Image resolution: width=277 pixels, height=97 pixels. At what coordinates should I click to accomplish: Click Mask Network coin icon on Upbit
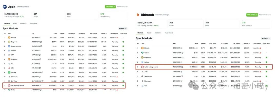tap(9, 46)
